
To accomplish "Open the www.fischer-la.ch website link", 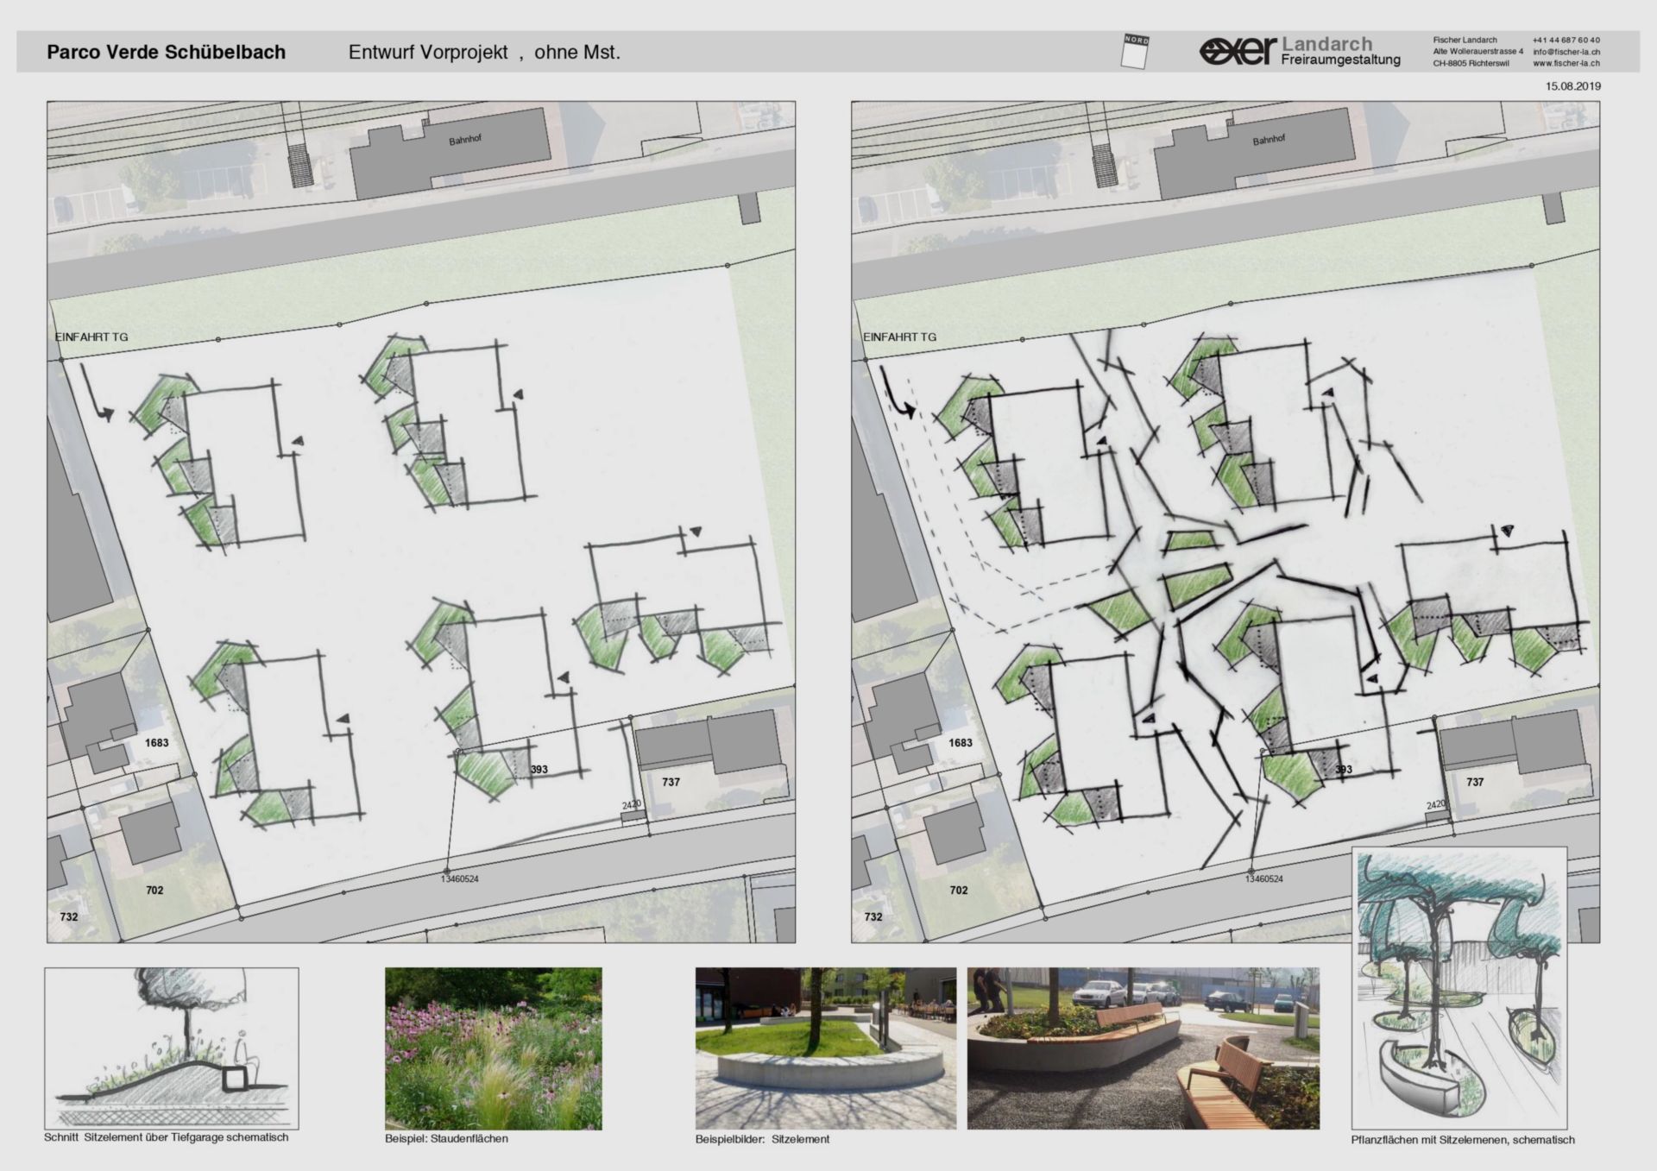I will point(1566,63).
